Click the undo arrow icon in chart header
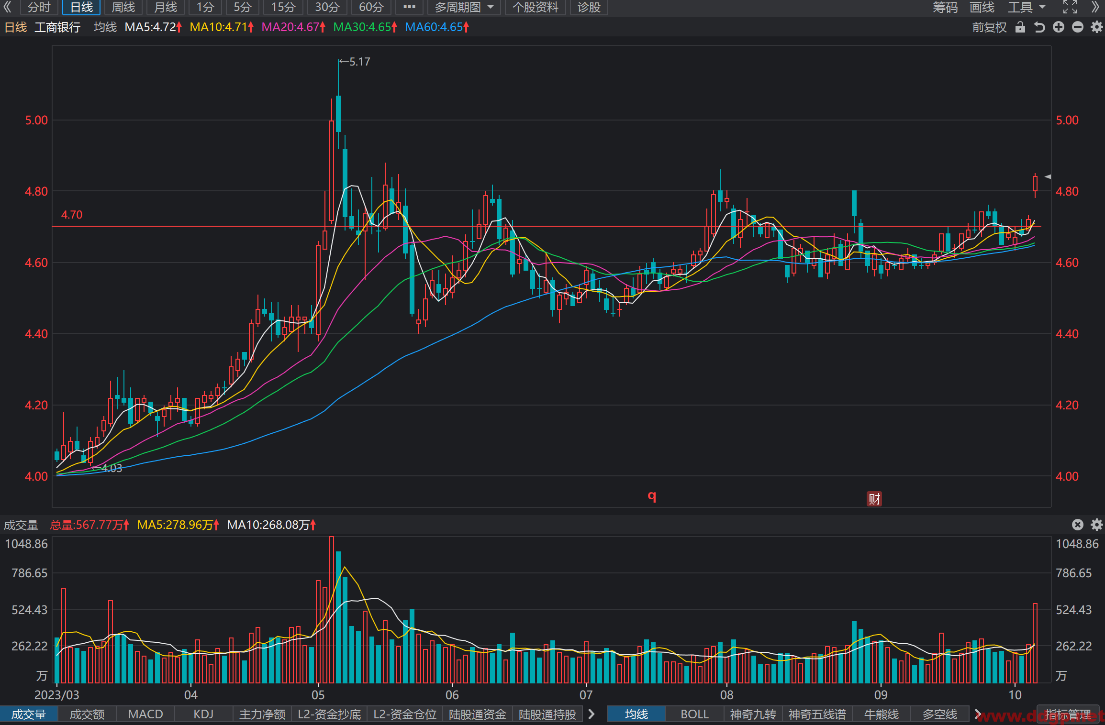1105x725 pixels. pyautogui.click(x=1039, y=27)
